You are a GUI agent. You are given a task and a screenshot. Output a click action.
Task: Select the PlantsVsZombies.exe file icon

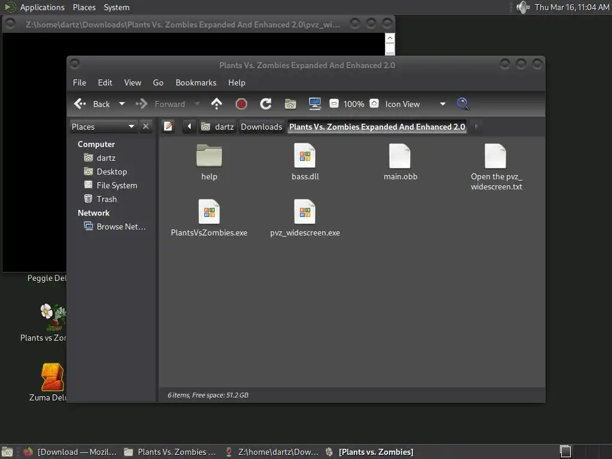tap(209, 212)
